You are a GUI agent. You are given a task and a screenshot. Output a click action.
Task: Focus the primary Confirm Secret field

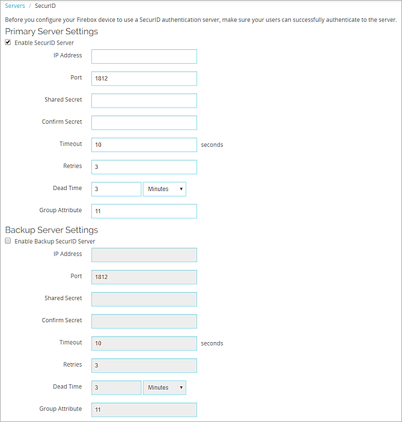tap(144, 123)
